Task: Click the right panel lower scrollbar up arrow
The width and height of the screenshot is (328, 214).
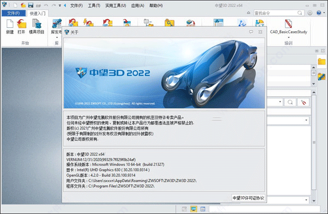Action: coord(314,92)
